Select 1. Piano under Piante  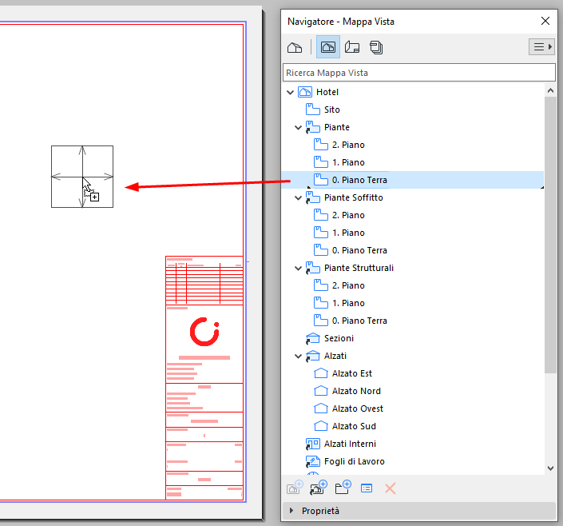coord(348,162)
